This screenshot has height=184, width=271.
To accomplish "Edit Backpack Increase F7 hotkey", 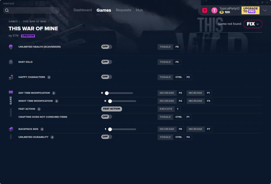I will tap(209, 129).
